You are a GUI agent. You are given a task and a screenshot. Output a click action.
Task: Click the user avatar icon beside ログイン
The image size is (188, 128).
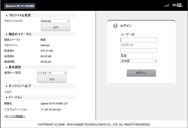115,26
